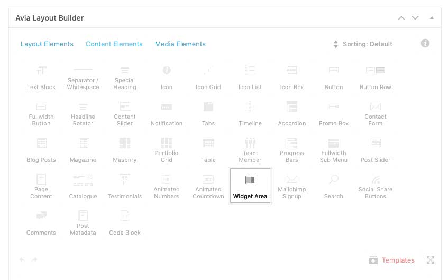Insert the Button element
The height and width of the screenshot is (280, 448).
coord(333,76)
